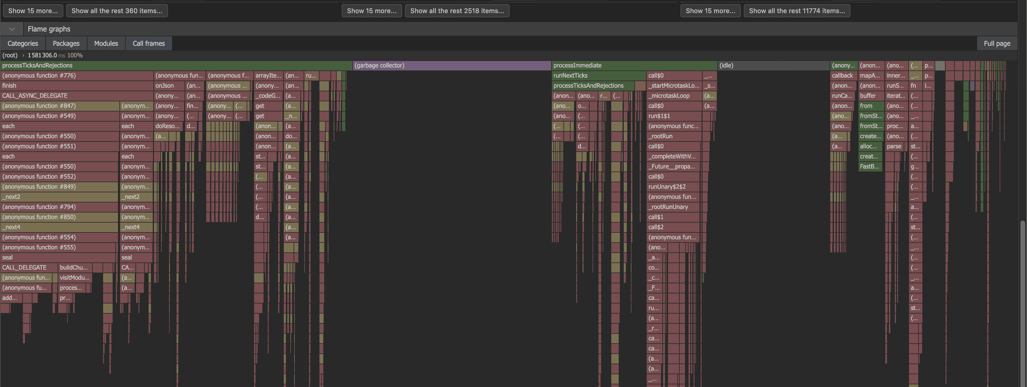
Task: Select the (garbage collector) frame
Action: 452,65
